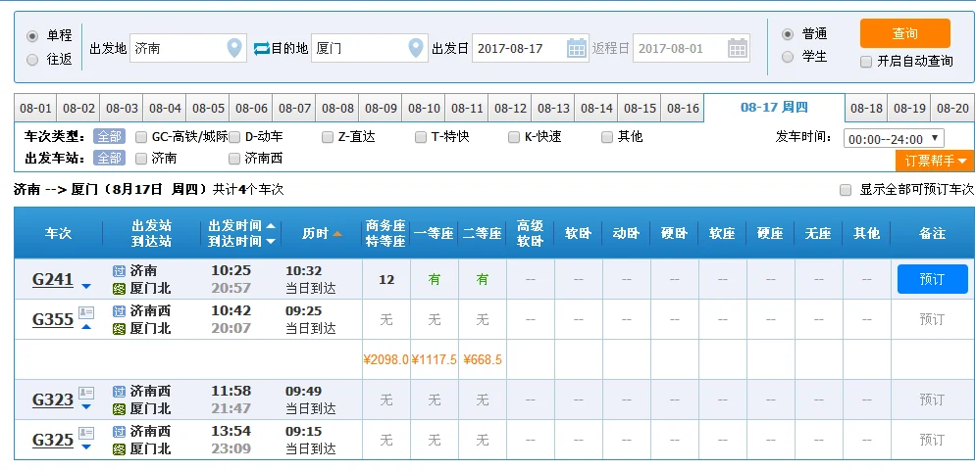
Task: Select the 往返 round-trip radio button
Action: coord(32,60)
